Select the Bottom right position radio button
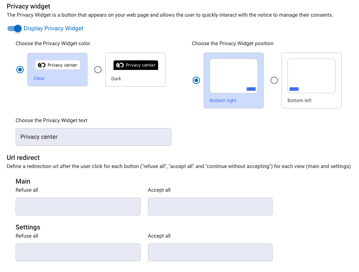This screenshot has height=272, width=359. click(x=196, y=80)
